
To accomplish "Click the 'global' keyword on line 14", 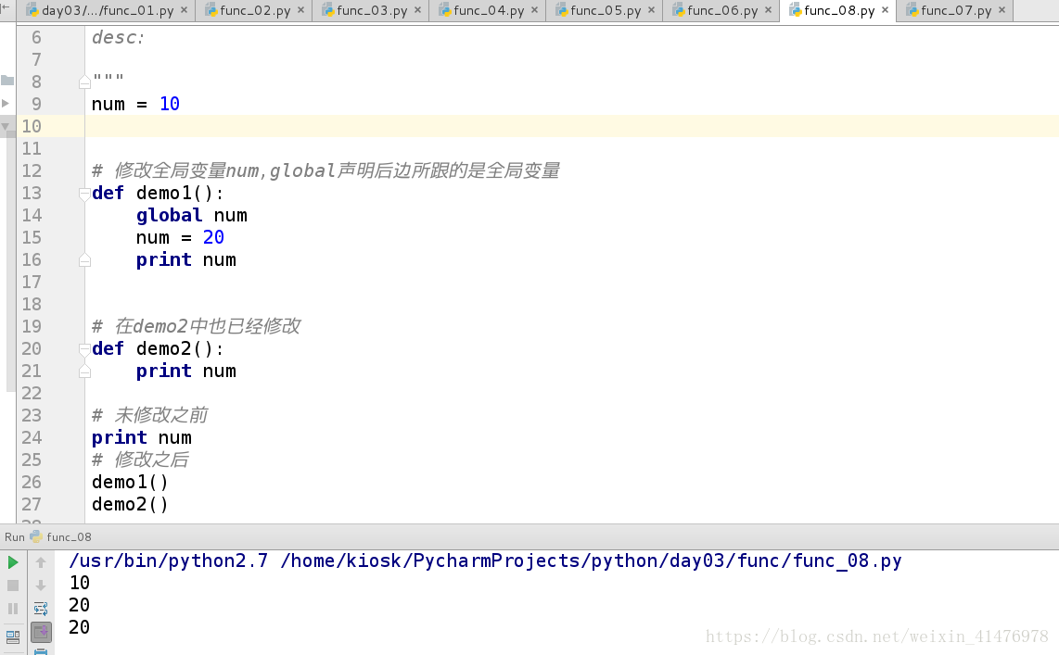I will 169,215.
